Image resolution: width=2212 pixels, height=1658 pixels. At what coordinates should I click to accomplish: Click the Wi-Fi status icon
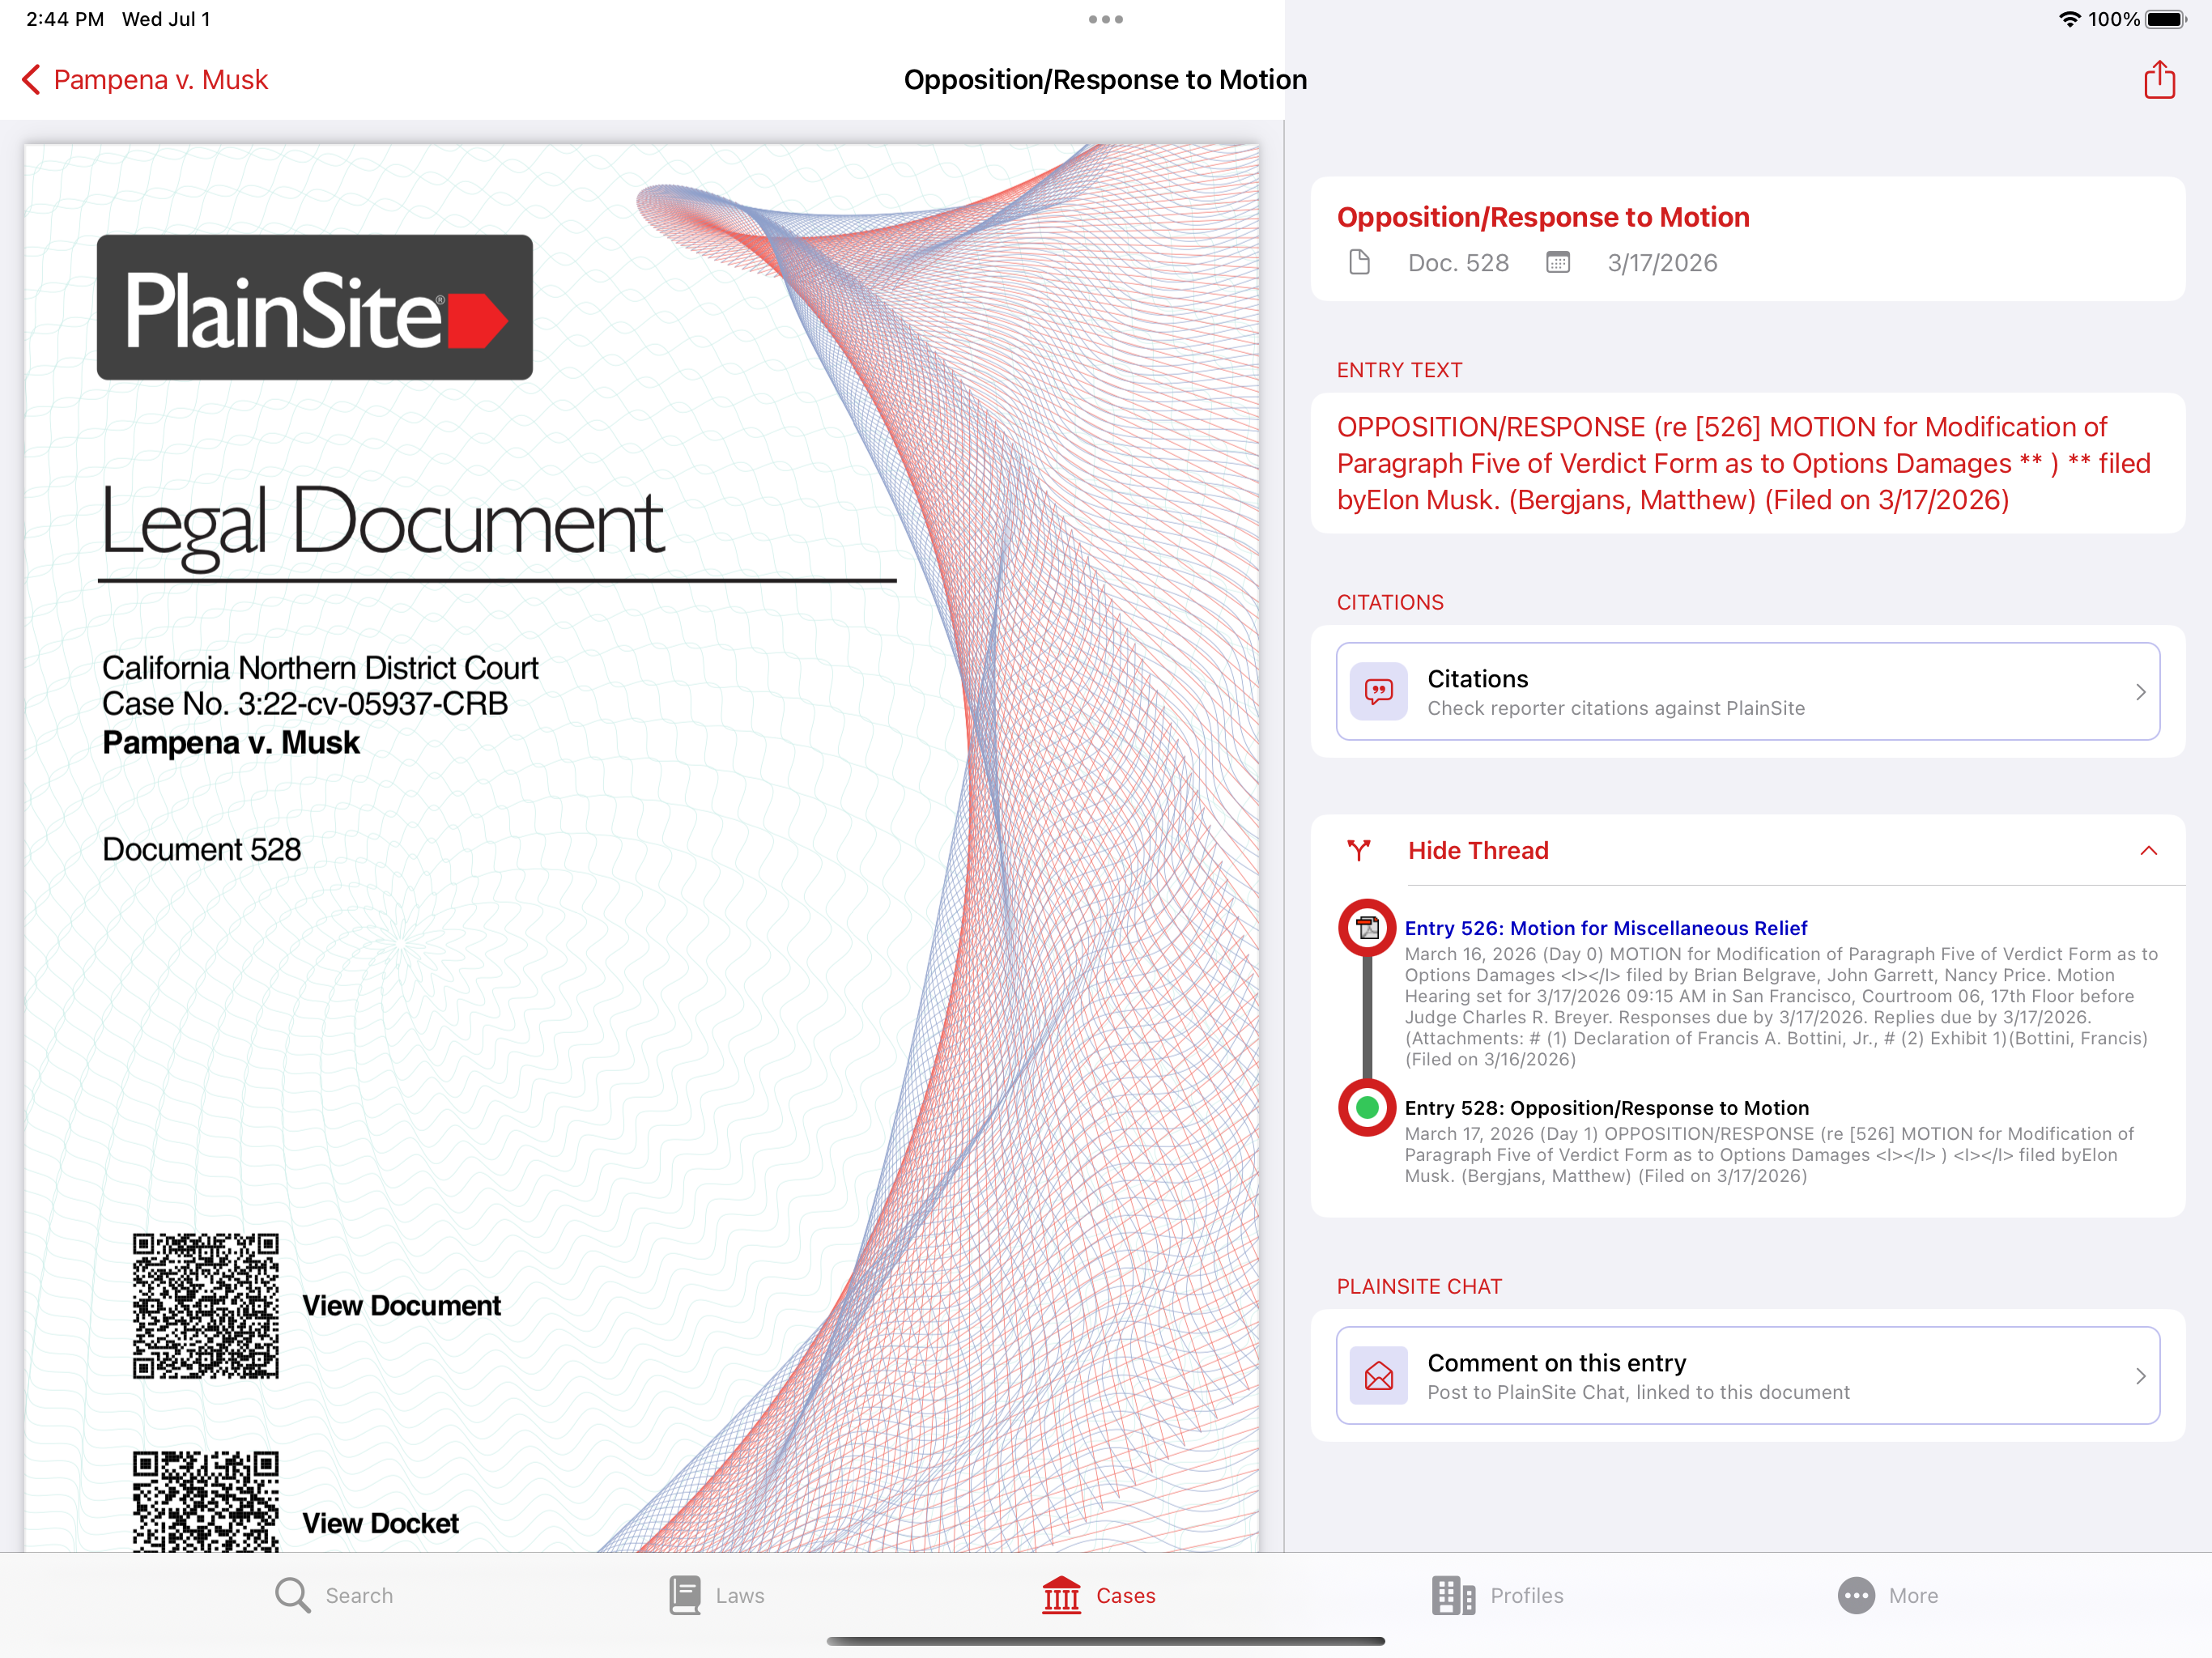coord(2069,19)
